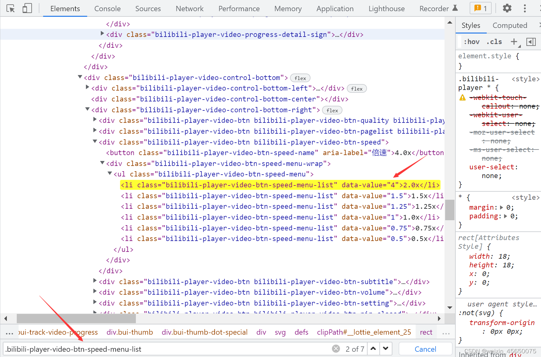Screen dimensions: 541x357
Task: Switch to the Sources tab
Action: point(148,9)
